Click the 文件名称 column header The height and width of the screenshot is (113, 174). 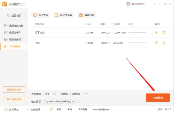pyautogui.click(x=39, y=24)
